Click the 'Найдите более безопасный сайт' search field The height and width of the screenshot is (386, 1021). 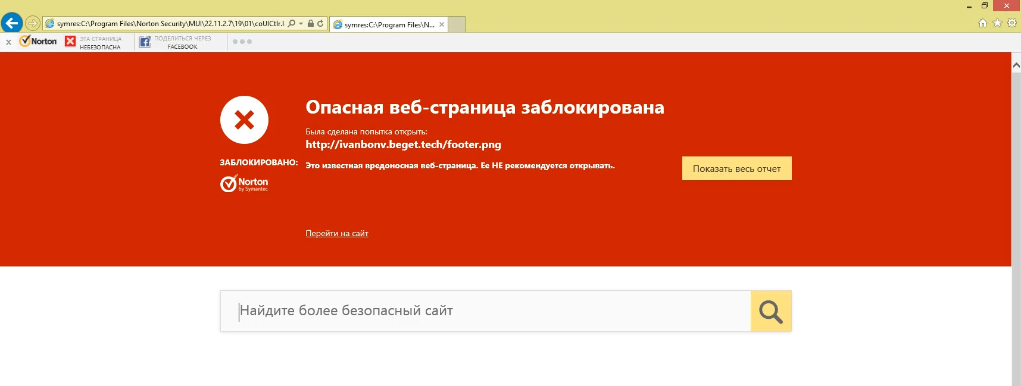(485, 311)
